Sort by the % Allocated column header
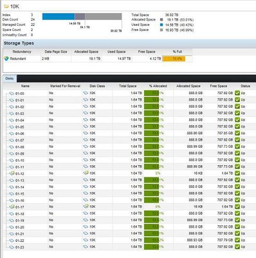The width and height of the screenshot is (256, 258). point(158,86)
